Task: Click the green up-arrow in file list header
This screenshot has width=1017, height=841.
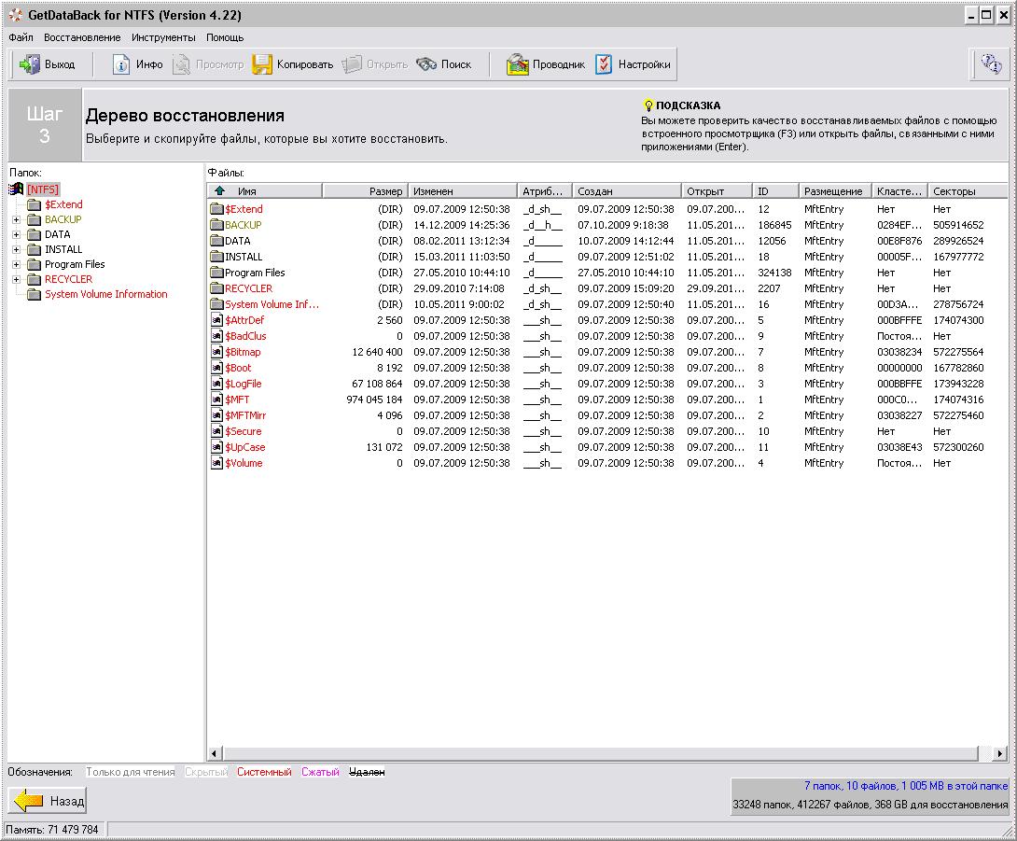Action: pyautogui.click(x=219, y=190)
